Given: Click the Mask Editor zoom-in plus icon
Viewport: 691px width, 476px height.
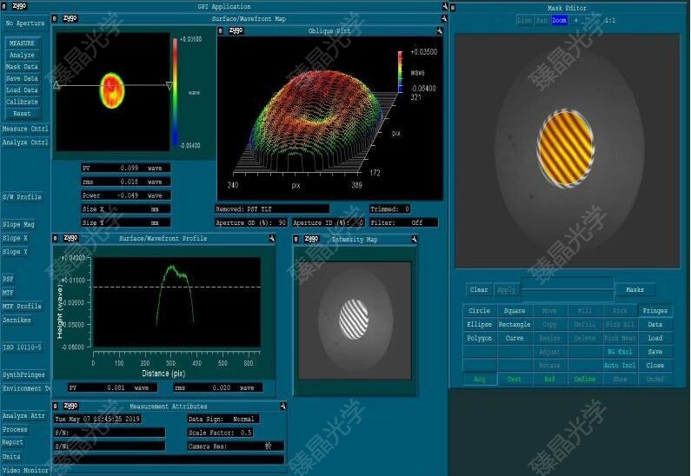Looking at the screenshot, I should [x=575, y=20].
